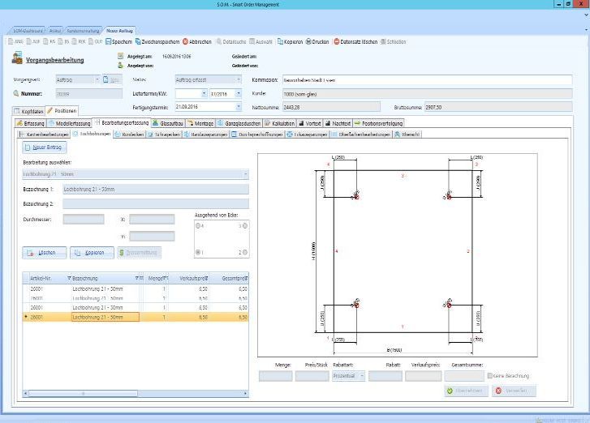Select corner 4 radio button

click(x=198, y=227)
